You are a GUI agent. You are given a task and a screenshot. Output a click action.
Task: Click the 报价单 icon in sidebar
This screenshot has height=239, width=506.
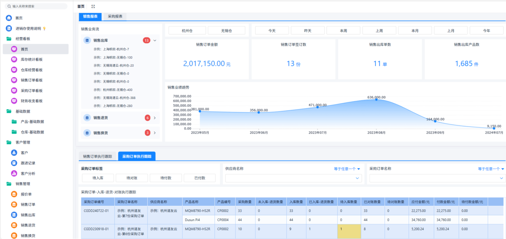(14, 194)
